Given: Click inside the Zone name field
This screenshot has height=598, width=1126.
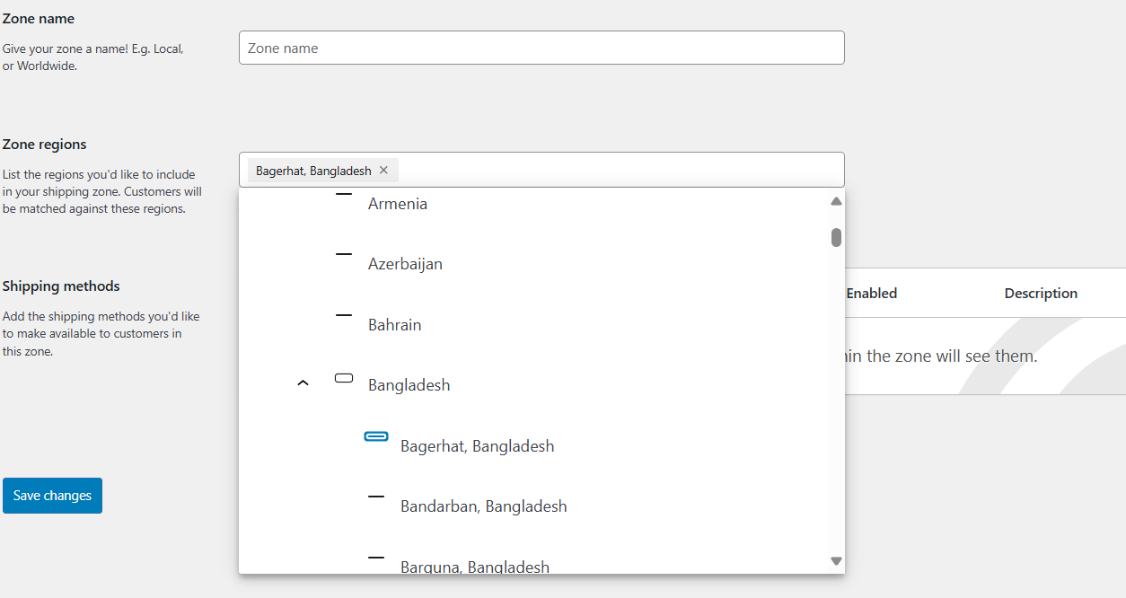Looking at the screenshot, I should (x=541, y=47).
